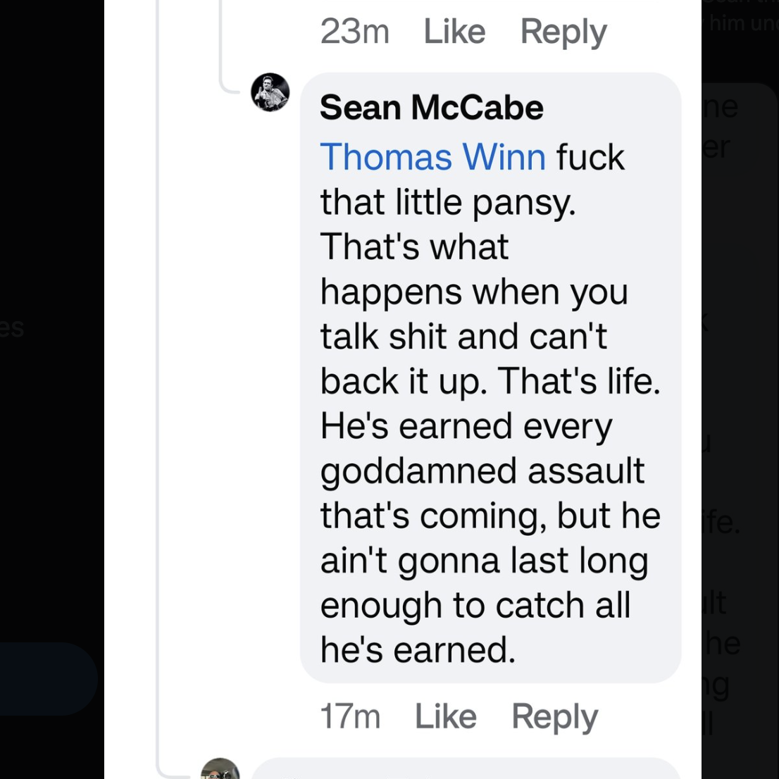
Task: Click the long vertical thread line on the left
Action: (158, 423)
